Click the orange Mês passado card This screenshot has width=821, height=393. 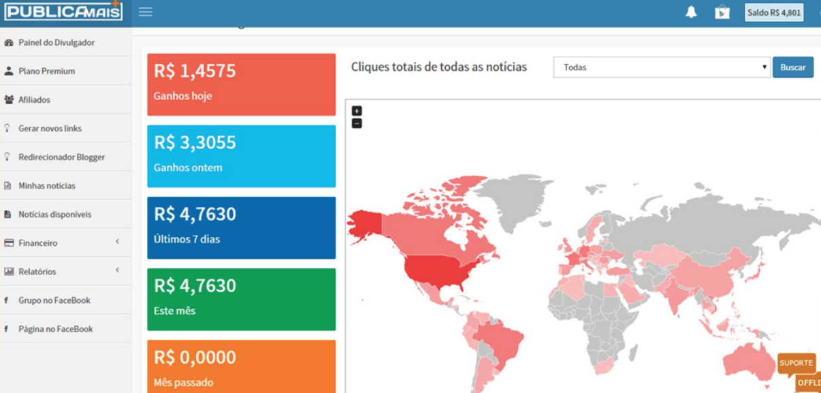tap(241, 366)
